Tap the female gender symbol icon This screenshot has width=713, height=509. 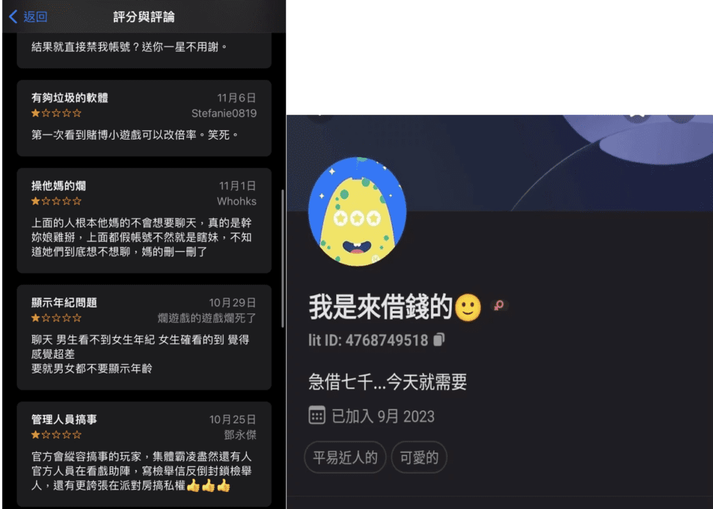click(x=499, y=305)
